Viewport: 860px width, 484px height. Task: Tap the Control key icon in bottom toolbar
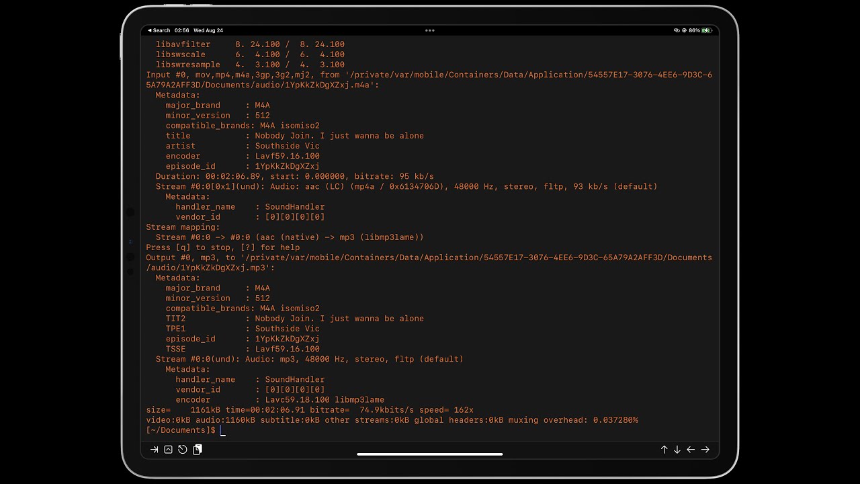168,450
